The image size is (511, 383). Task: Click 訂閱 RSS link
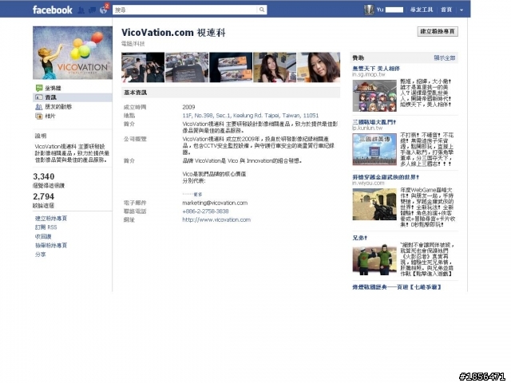[46, 227]
